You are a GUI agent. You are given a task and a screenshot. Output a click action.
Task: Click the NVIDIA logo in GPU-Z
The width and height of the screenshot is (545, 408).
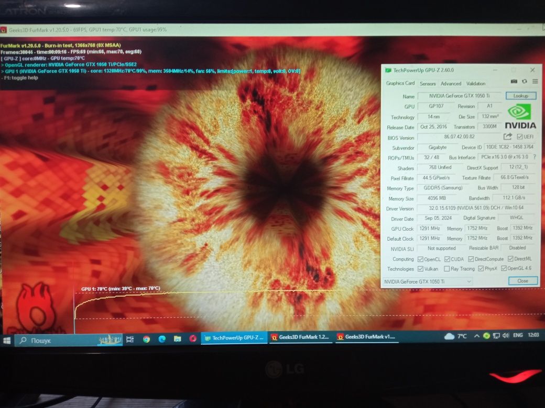520,117
